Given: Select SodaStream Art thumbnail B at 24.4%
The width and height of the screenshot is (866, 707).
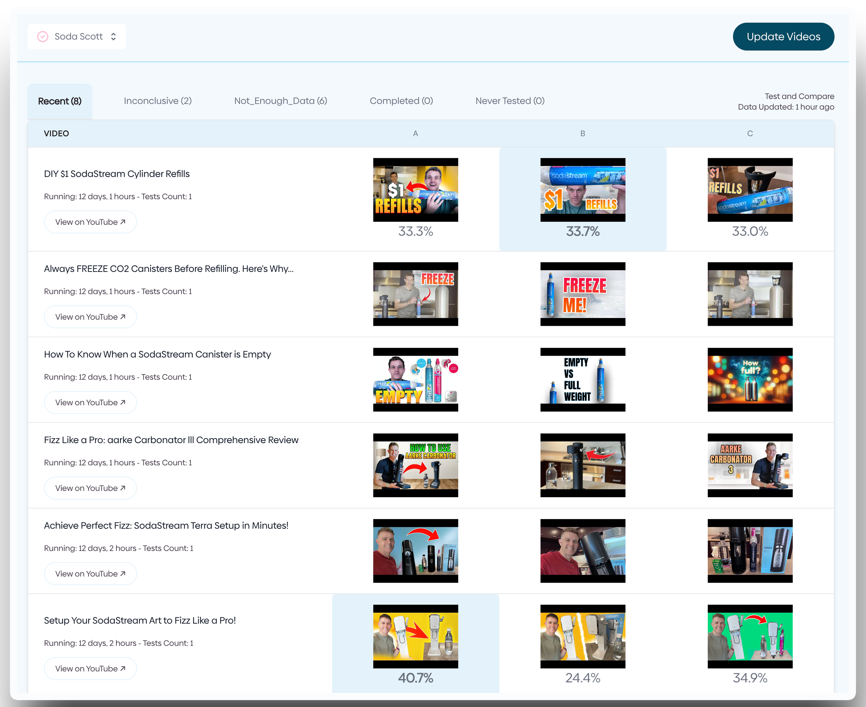Looking at the screenshot, I should pyautogui.click(x=583, y=637).
